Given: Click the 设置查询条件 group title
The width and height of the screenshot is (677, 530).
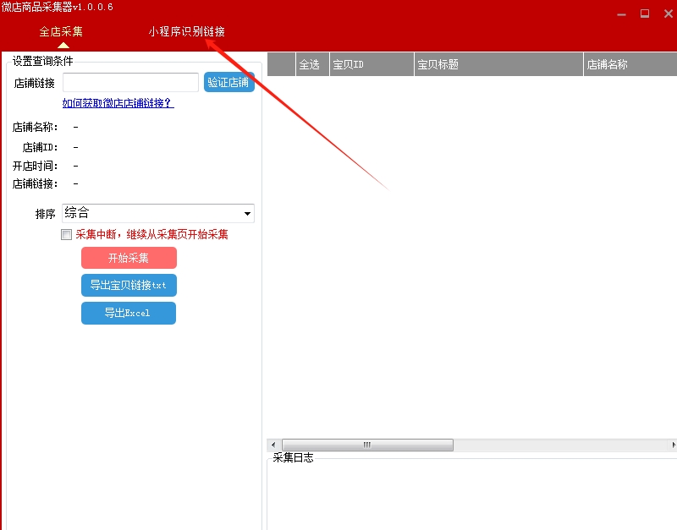Looking at the screenshot, I should pyautogui.click(x=43, y=61).
